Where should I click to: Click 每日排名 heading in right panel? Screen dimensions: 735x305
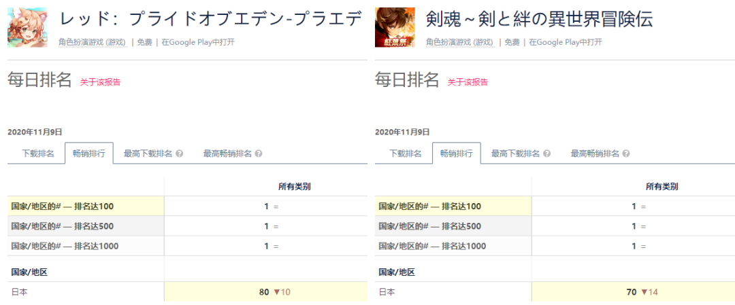407,80
